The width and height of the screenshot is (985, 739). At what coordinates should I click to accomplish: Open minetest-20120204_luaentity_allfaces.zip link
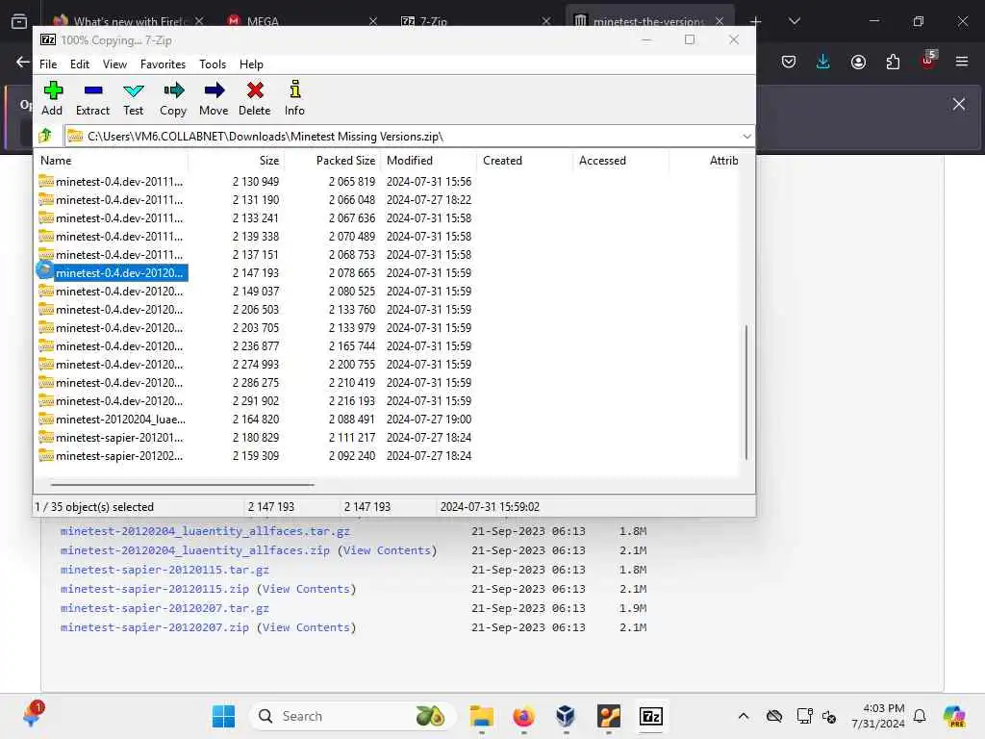(x=194, y=550)
